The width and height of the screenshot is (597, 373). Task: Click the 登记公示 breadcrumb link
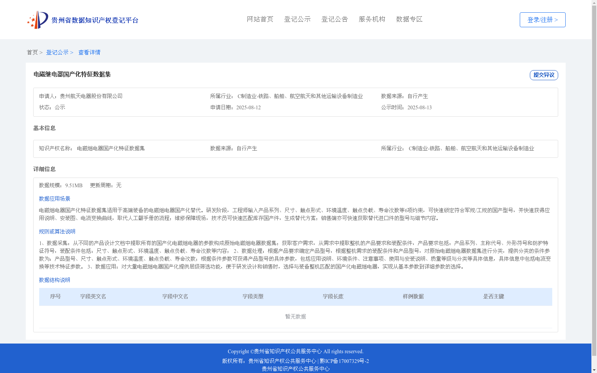click(57, 52)
